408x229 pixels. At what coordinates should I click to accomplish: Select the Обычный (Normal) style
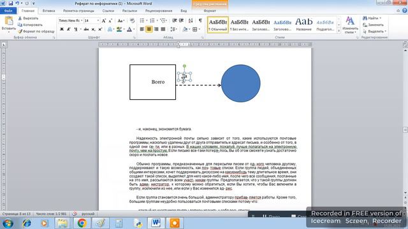(x=218, y=25)
